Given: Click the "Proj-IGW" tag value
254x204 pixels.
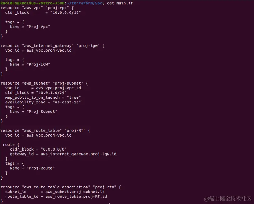Looking at the screenshot, I should point(38,64).
